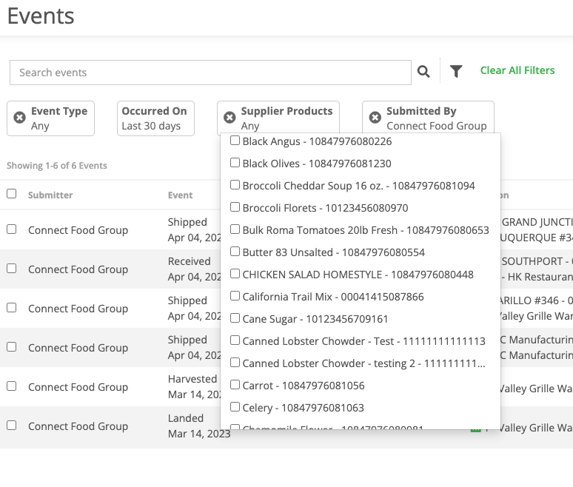Click into the Search events field
This screenshot has height=487, width=573.
tap(210, 73)
